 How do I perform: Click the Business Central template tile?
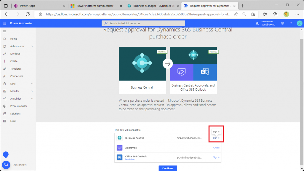coord(142,70)
